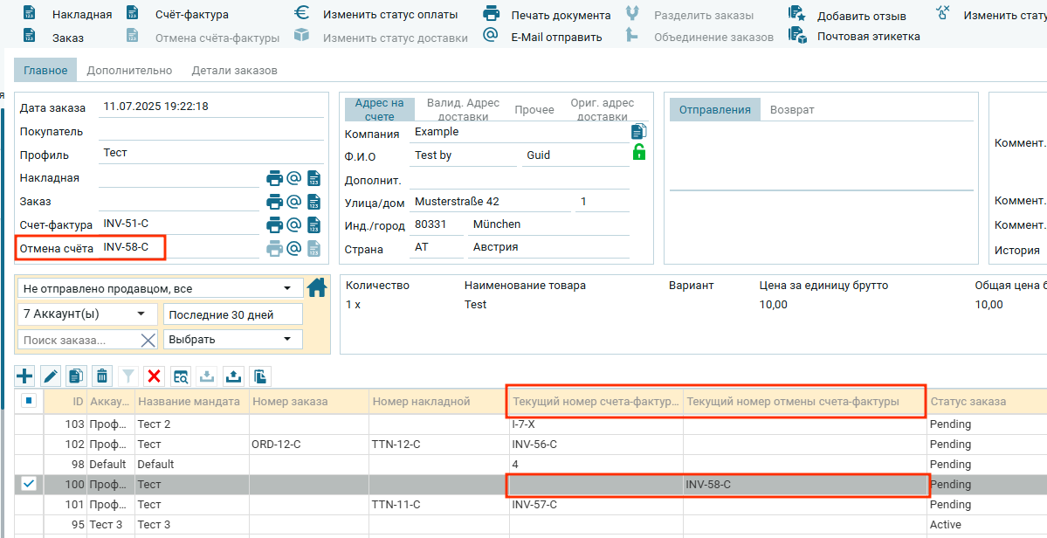Click the trash delete order icon

coord(102,376)
